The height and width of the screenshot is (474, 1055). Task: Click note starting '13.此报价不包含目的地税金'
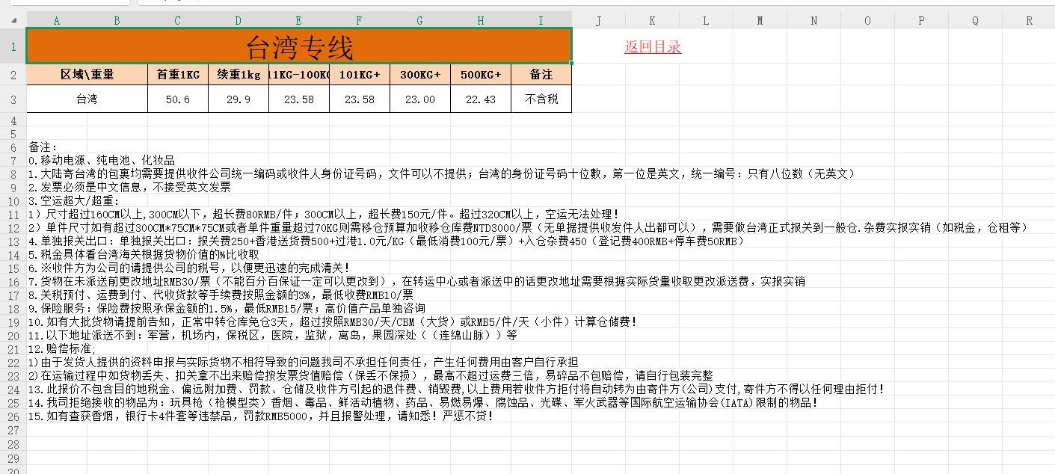(x=457, y=389)
